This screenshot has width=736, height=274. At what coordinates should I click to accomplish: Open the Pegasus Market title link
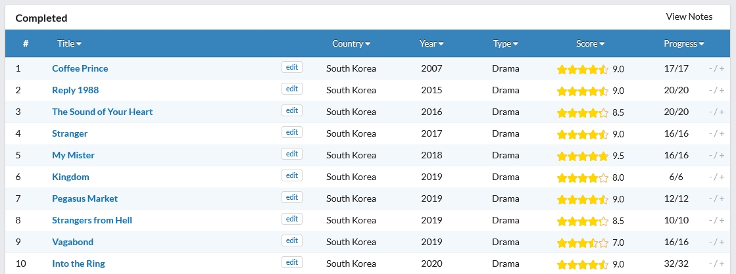coord(85,198)
